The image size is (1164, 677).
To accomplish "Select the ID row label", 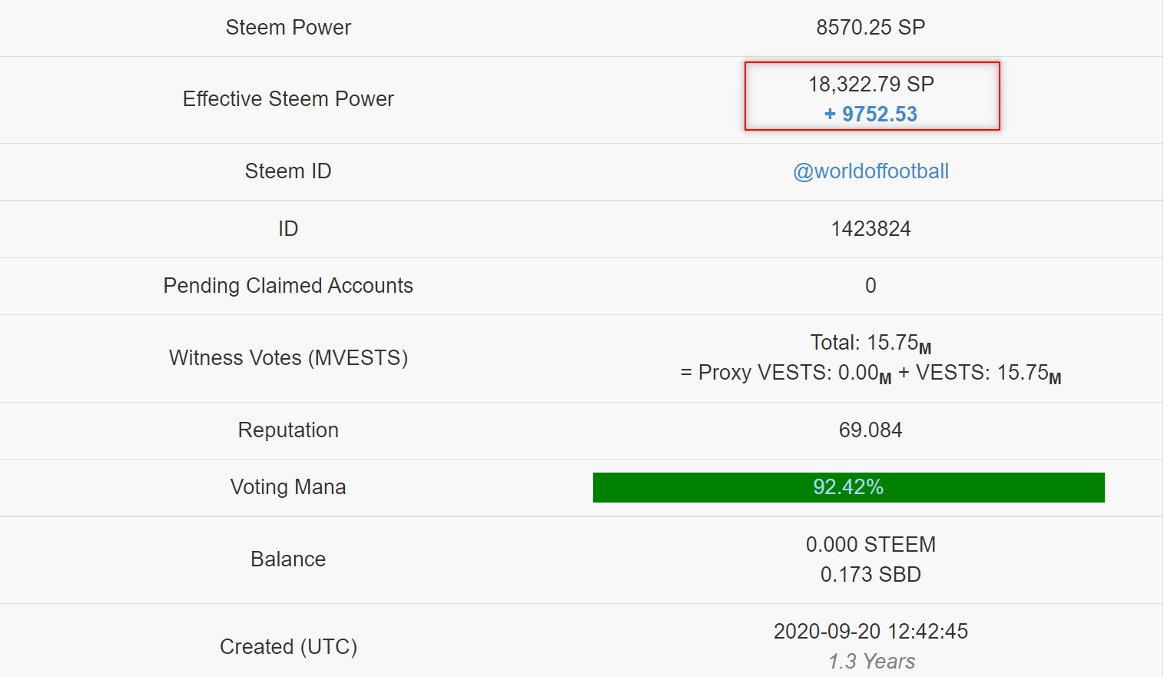I will [288, 229].
